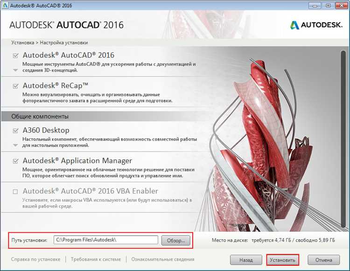The height and width of the screenshot is (271, 350).
Task: Select the Autodesk ReCap title text
Action: coord(56,86)
